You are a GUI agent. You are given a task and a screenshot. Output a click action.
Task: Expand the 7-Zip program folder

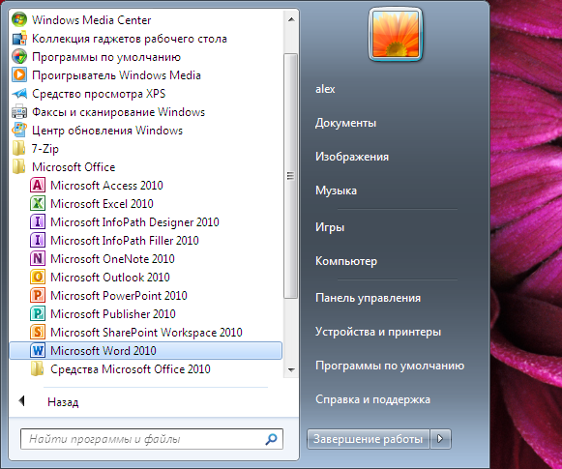coord(45,149)
